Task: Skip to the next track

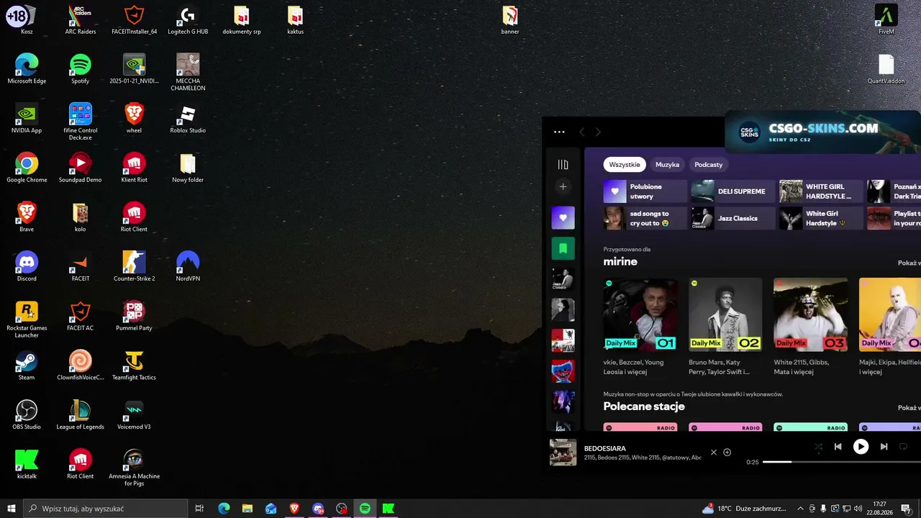Action: pyautogui.click(x=884, y=447)
